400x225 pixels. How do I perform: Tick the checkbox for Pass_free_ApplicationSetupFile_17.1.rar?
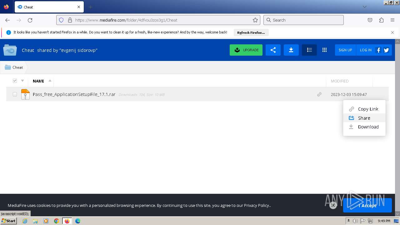(x=15, y=94)
